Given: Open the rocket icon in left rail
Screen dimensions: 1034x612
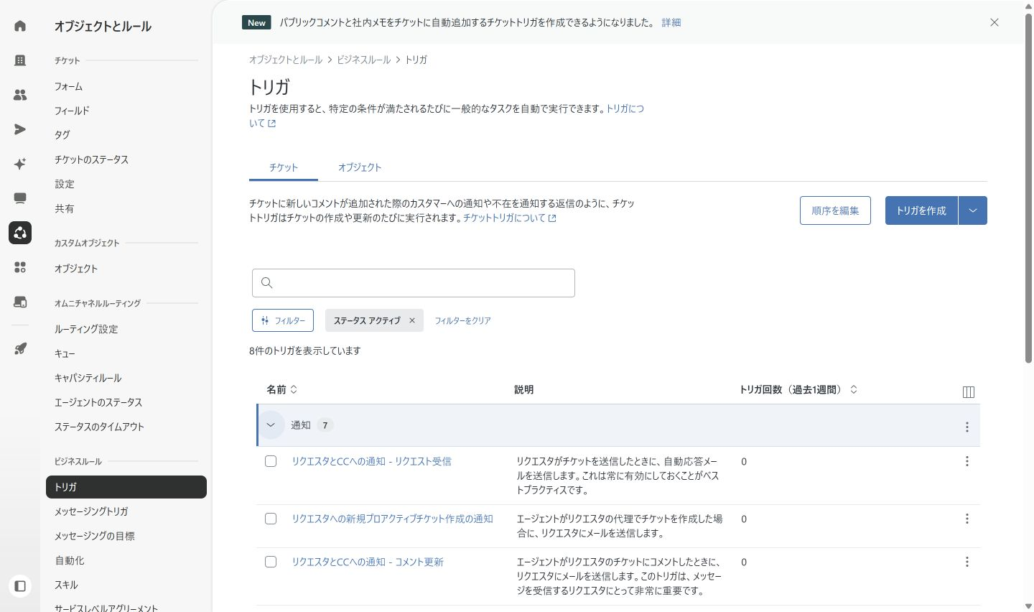Looking at the screenshot, I should pyautogui.click(x=20, y=349).
